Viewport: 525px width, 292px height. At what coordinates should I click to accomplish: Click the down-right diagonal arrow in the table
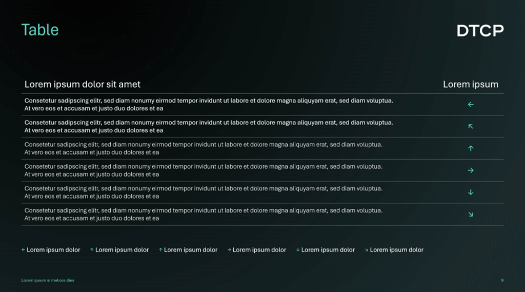point(471,215)
